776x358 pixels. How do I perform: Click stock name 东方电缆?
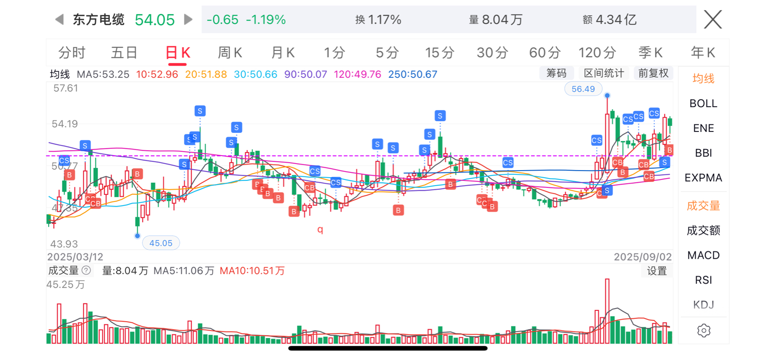coord(98,20)
